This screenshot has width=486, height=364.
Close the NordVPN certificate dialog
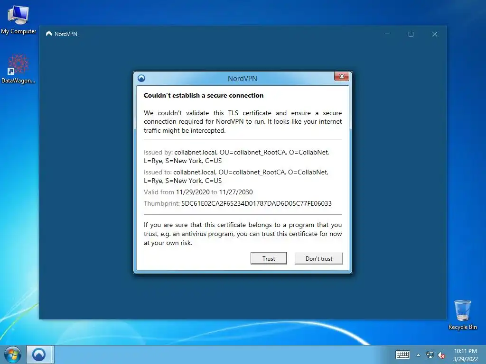click(342, 76)
